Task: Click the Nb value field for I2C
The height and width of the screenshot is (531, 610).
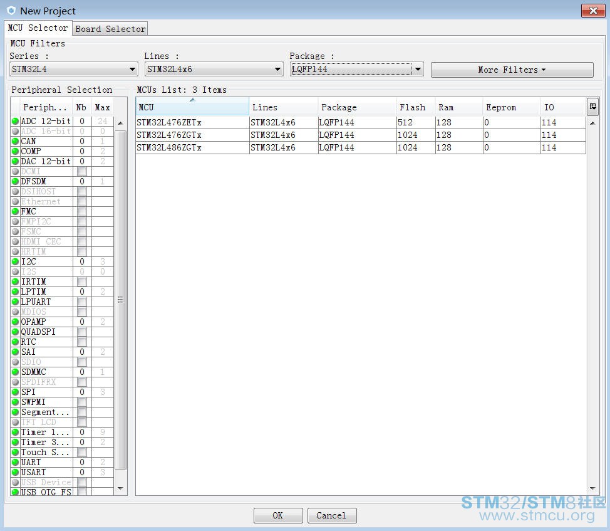Action: (82, 261)
